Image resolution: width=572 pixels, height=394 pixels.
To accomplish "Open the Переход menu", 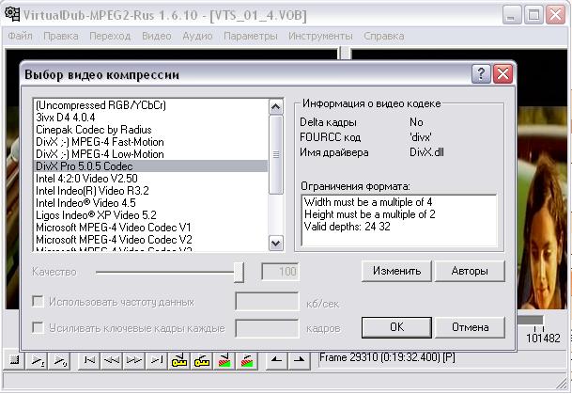I will pyautogui.click(x=110, y=36).
